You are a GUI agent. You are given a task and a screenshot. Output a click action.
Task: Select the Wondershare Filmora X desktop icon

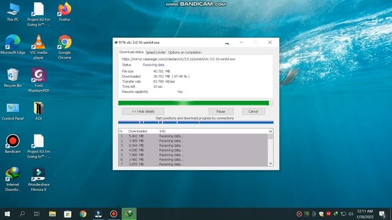pyautogui.click(x=39, y=179)
